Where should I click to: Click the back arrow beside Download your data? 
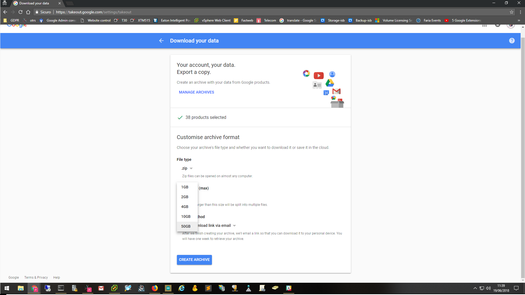pyautogui.click(x=161, y=41)
